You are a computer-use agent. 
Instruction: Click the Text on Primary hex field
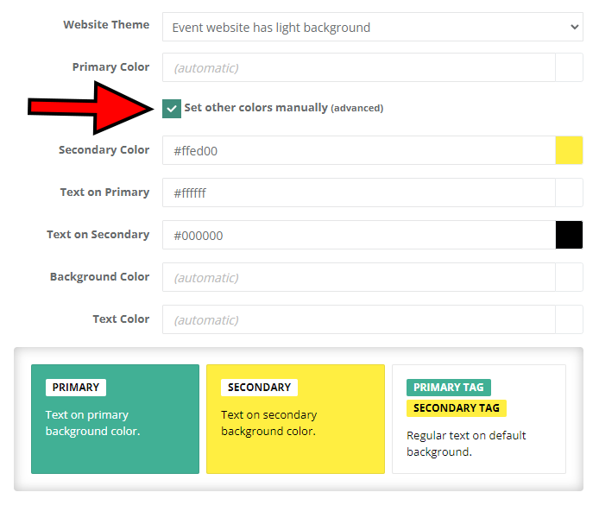(358, 193)
